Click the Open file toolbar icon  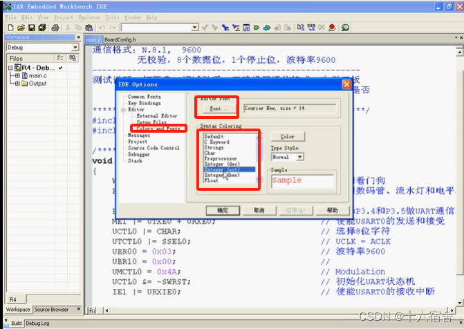[x=21, y=28]
